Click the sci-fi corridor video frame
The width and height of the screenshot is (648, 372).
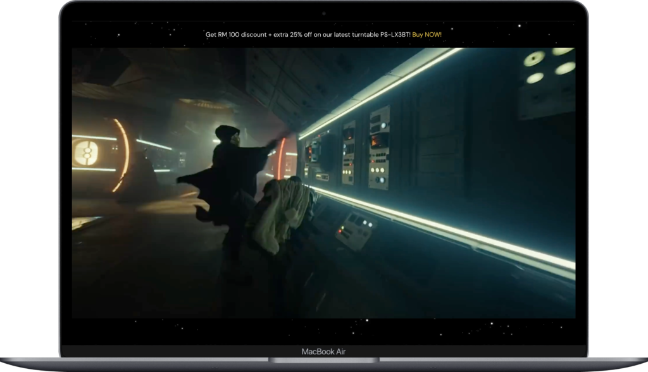[323, 183]
